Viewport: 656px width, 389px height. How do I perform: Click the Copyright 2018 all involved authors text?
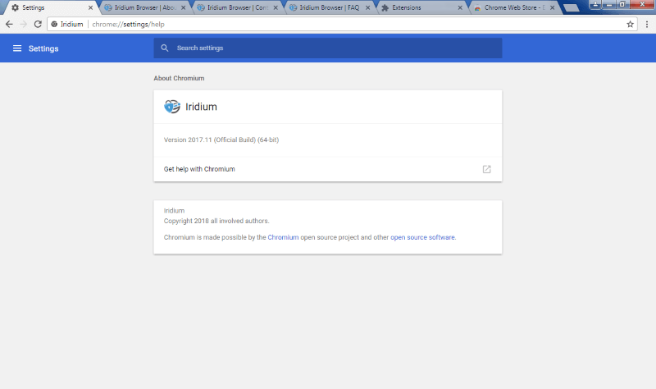(x=216, y=221)
